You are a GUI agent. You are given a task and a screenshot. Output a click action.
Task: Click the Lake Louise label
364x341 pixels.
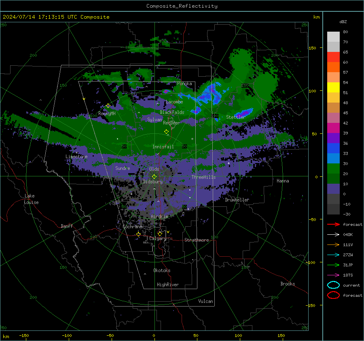tap(32, 199)
